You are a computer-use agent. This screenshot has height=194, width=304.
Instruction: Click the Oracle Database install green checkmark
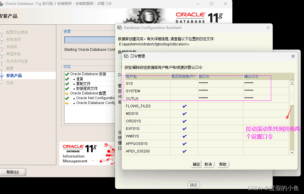tap(67, 74)
